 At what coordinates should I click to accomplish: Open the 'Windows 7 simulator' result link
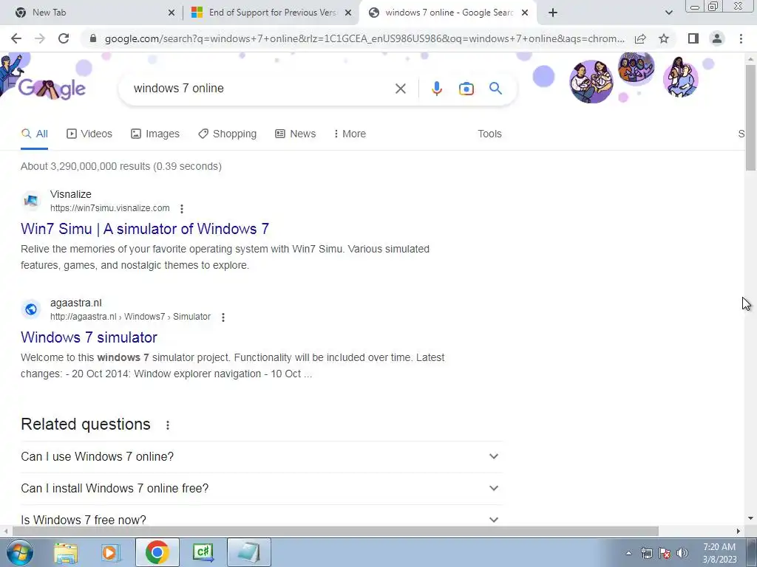[x=89, y=337]
